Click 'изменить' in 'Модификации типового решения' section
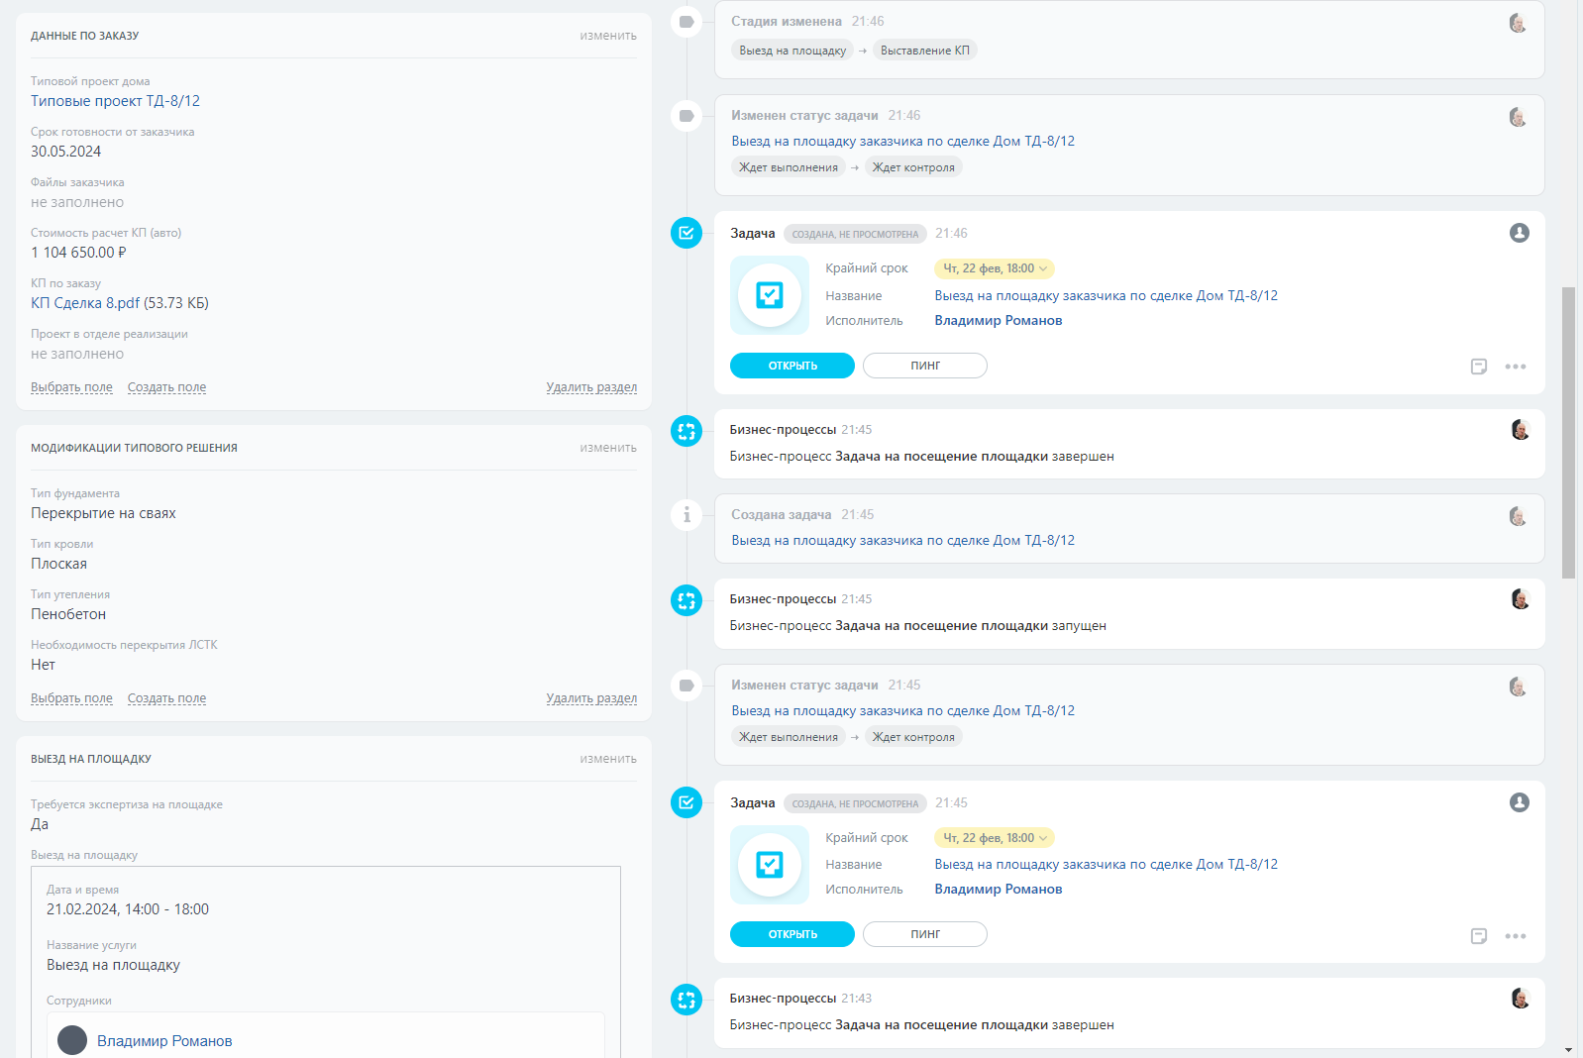The width and height of the screenshot is (1583, 1058). point(608,448)
